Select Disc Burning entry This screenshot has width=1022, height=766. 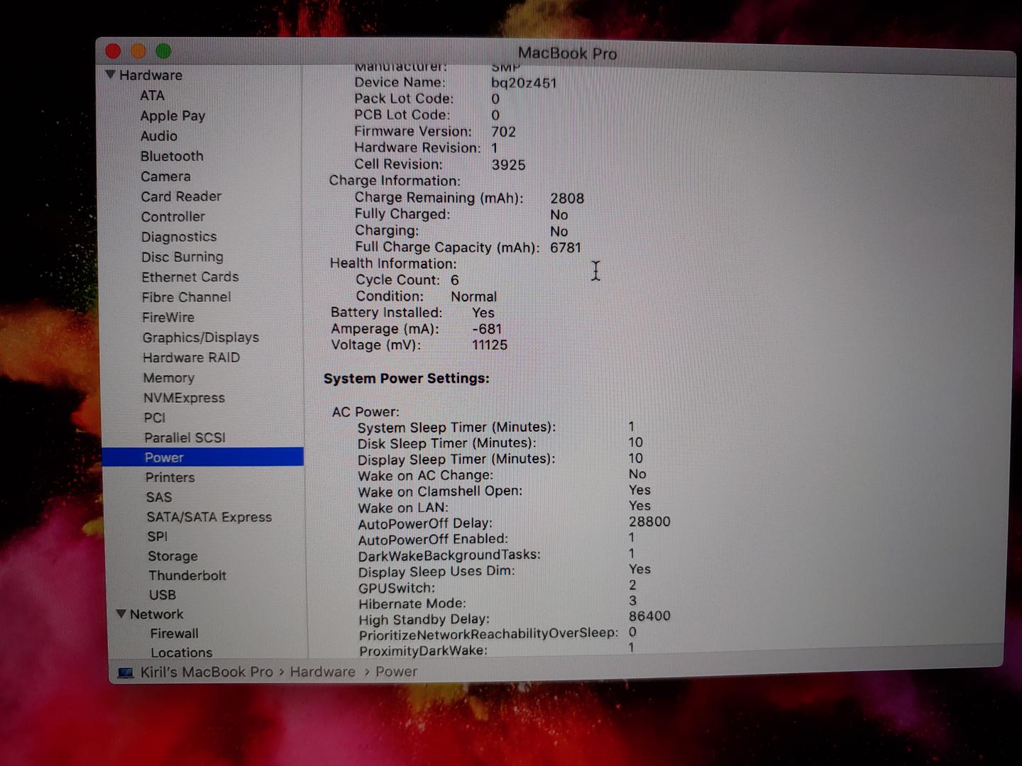pos(182,257)
